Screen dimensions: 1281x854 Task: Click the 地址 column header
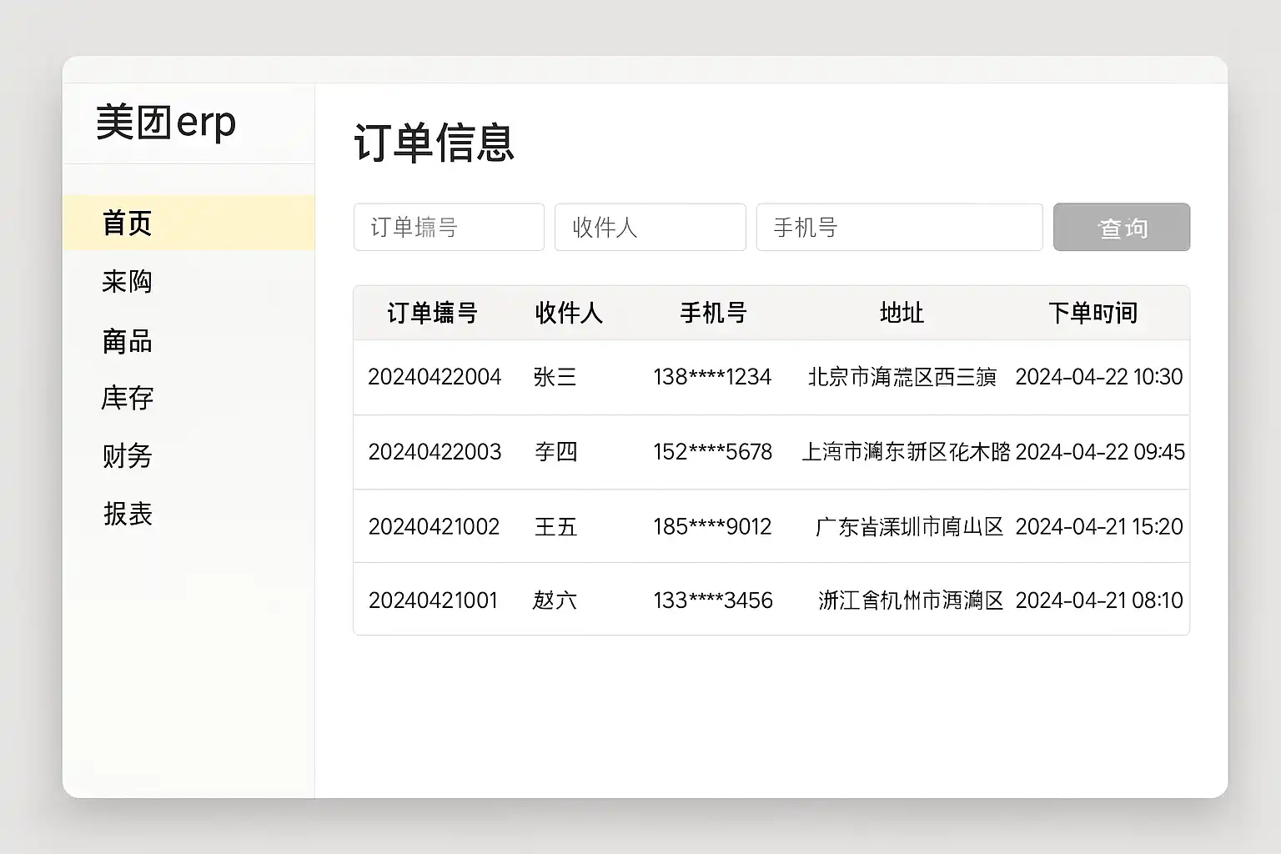[x=902, y=314]
